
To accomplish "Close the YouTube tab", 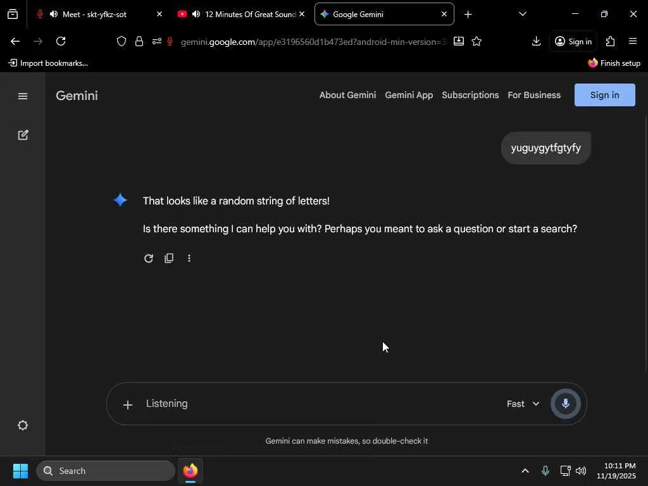I will tap(302, 14).
